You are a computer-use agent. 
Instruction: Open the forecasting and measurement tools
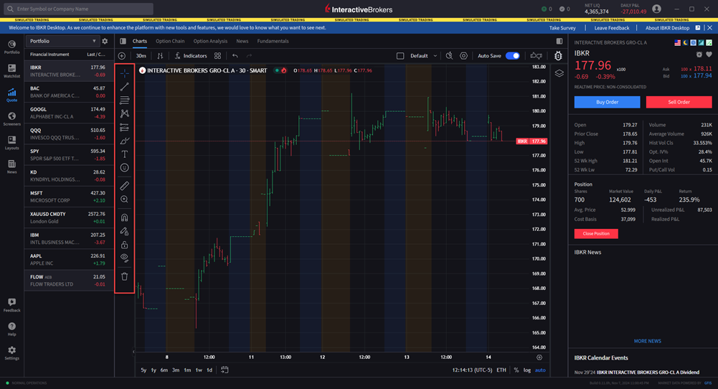coord(124,127)
